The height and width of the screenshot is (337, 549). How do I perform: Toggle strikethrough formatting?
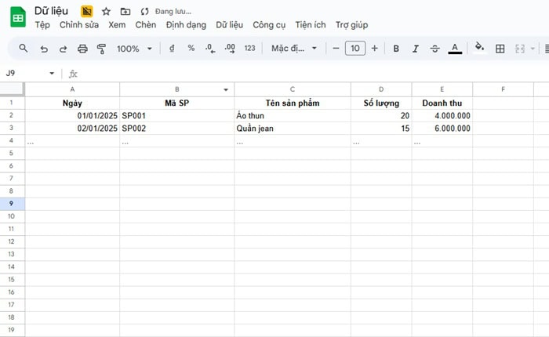[435, 49]
